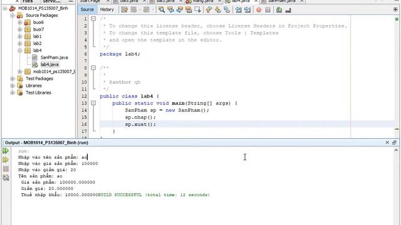Image resolution: width=401 pixels, height=225 pixels.
Task: Collapse the MOB1014_PS135007_Binh project node
Action: (5, 8)
